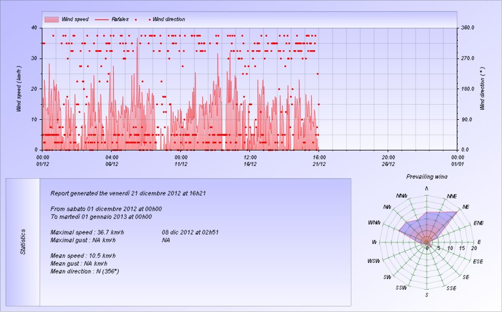Click the NE label on wind rose
The height and width of the screenshot is (312, 502).
pyautogui.click(x=466, y=207)
